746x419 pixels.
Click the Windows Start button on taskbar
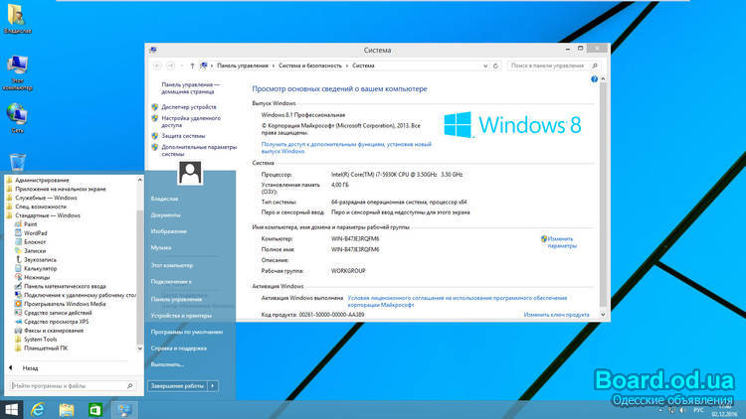(11, 409)
